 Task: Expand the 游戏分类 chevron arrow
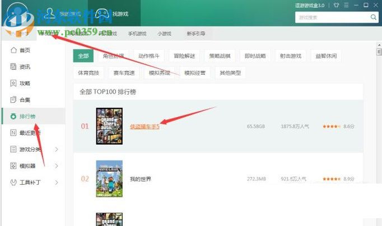point(57,150)
